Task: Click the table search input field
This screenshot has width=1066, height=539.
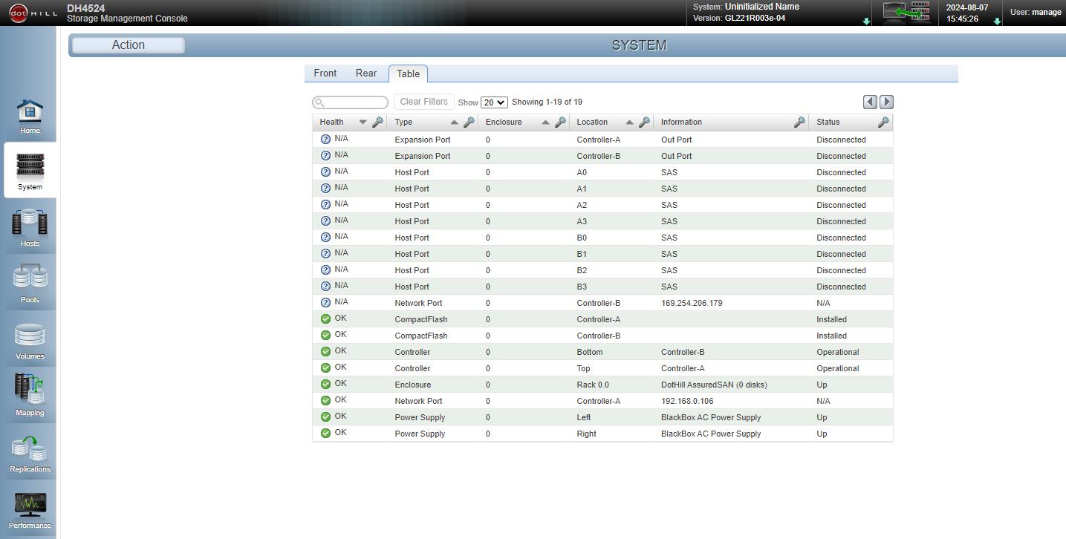Action: (351, 102)
